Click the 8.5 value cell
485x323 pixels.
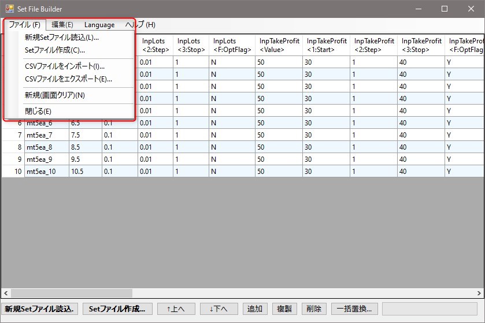pyautogui.click(x=86, y=147)
